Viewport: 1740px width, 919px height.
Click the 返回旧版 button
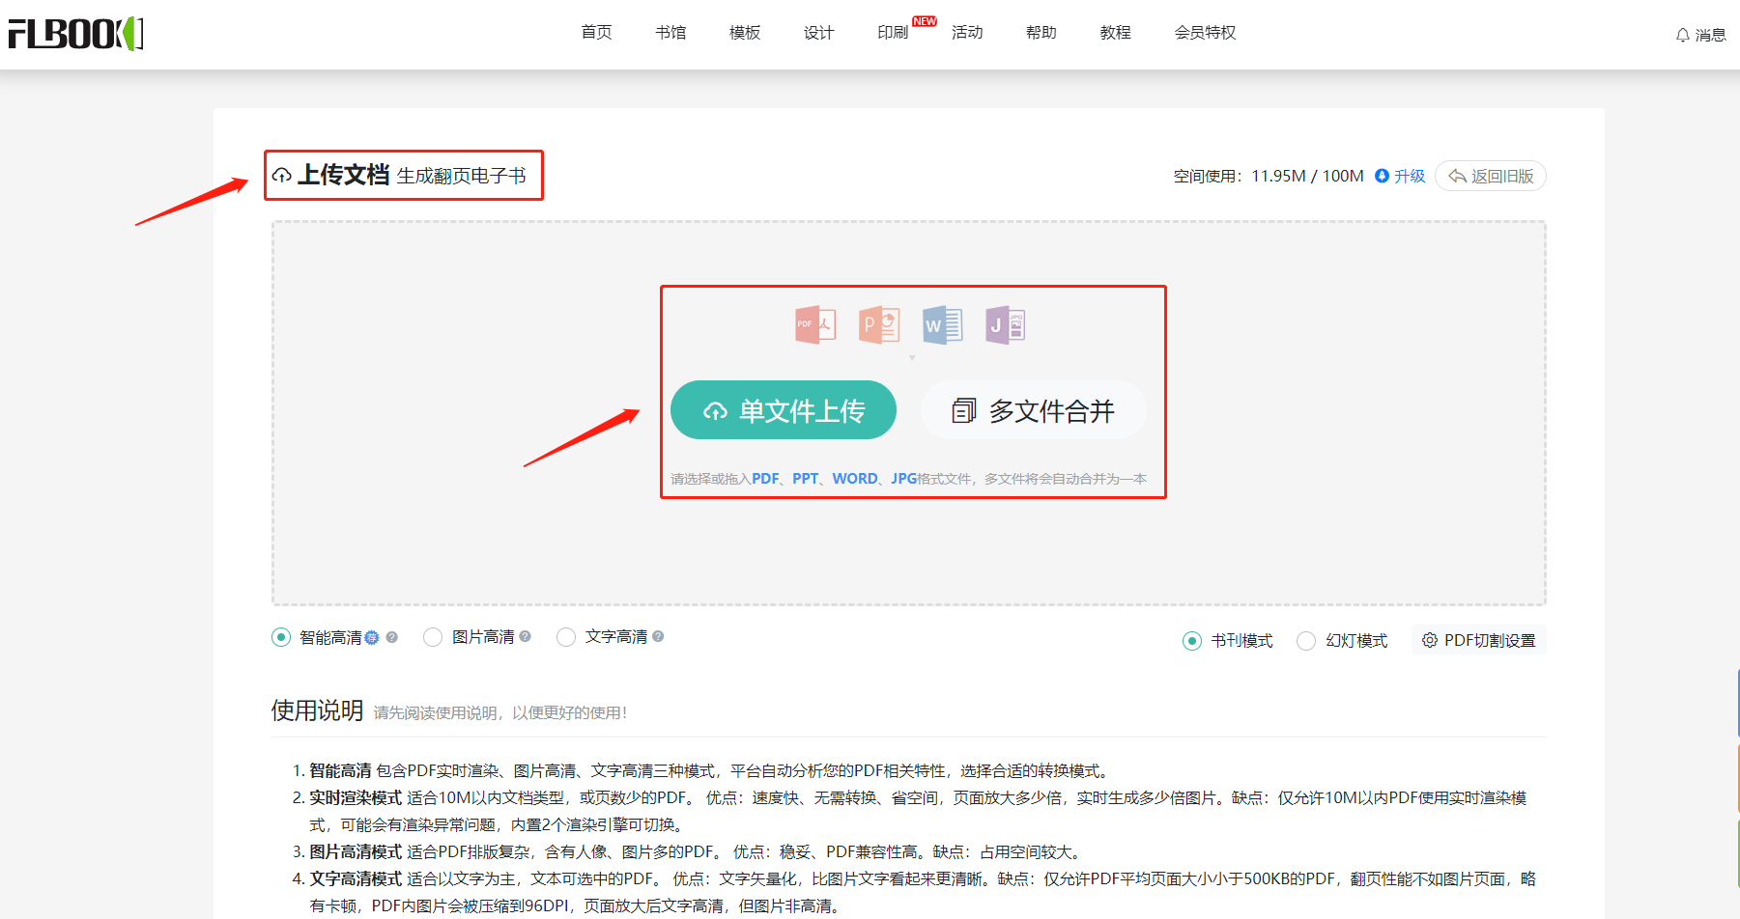[1491, 176]
